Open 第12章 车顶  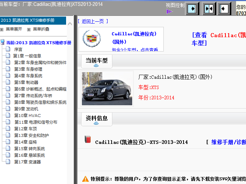pyautogui.click(x=25, y=129)
